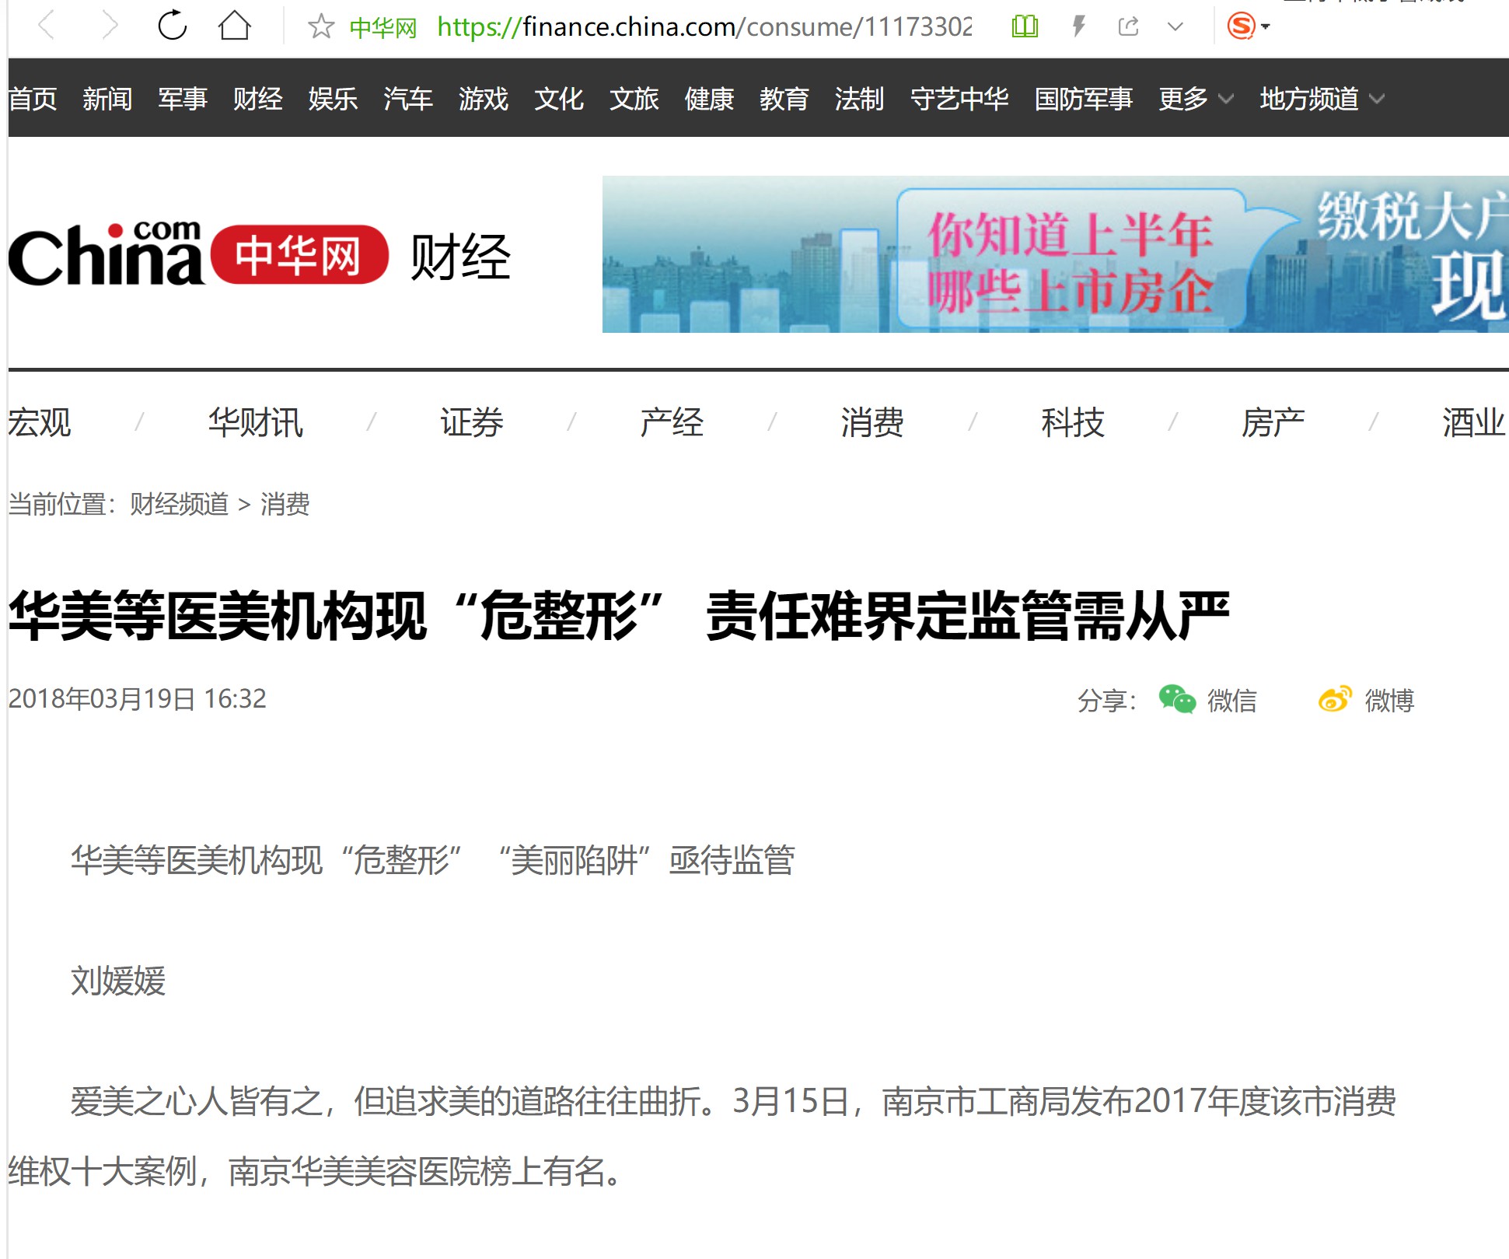This screenshot has width=1509, height=1259.
Task: Click the 微博 share label
Action: (x=1389, y=701)
